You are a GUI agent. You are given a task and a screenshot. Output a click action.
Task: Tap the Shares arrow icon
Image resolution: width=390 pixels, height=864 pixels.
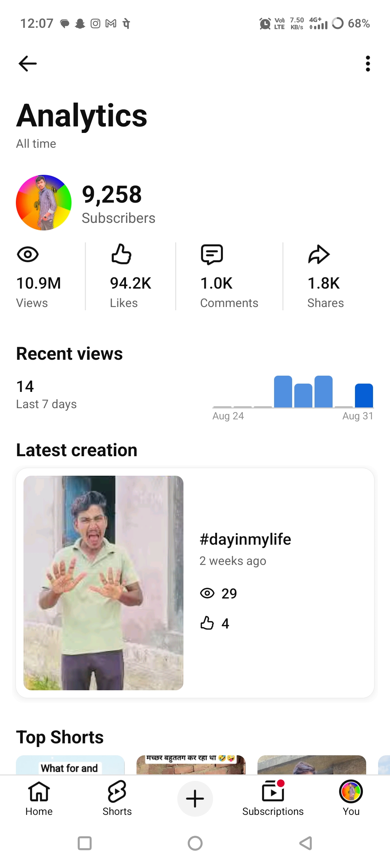click(x=319, y=255)
